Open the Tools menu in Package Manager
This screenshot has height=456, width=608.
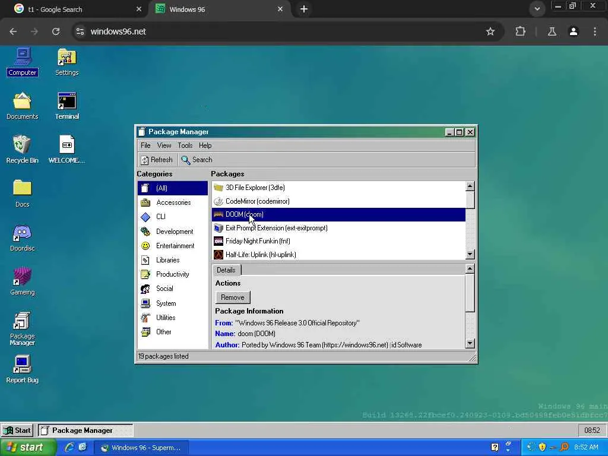pyautogui.click(x=185, y=145)
